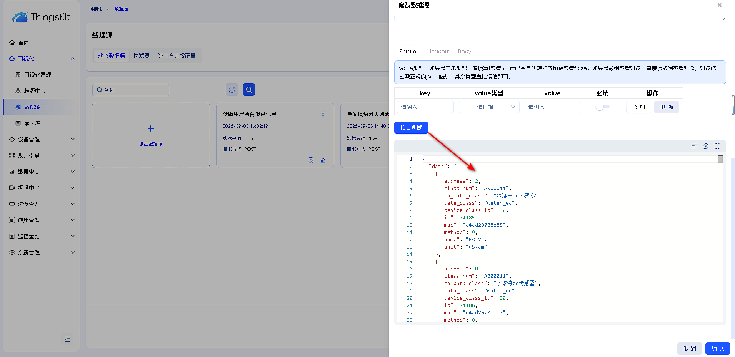
Task: Click the 接口测试 button
Action: click(x=411, y=128)
